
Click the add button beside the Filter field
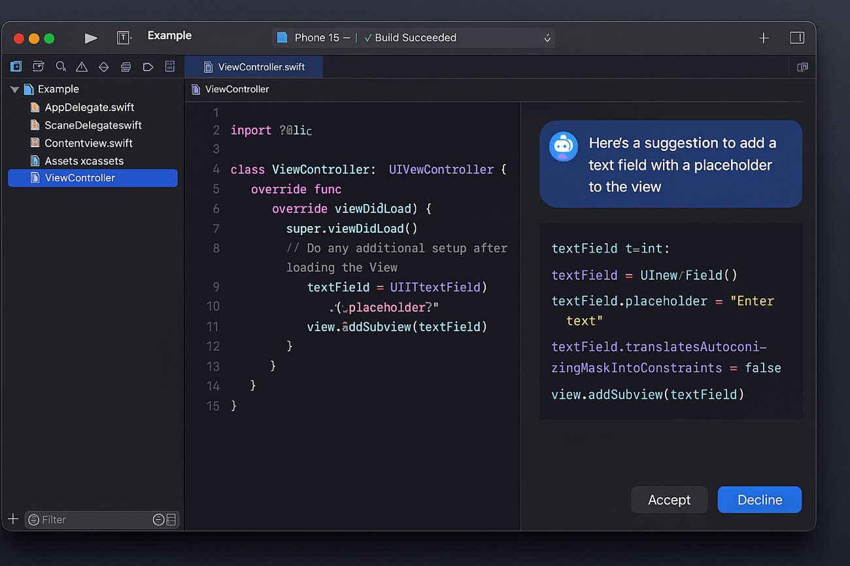pos(12,520)
